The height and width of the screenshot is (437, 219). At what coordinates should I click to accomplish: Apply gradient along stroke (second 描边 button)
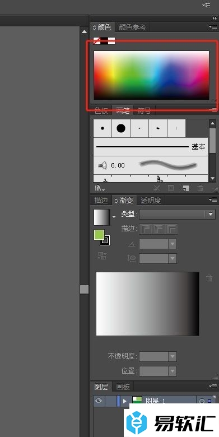pyautogui.click(x=159, y=229)
